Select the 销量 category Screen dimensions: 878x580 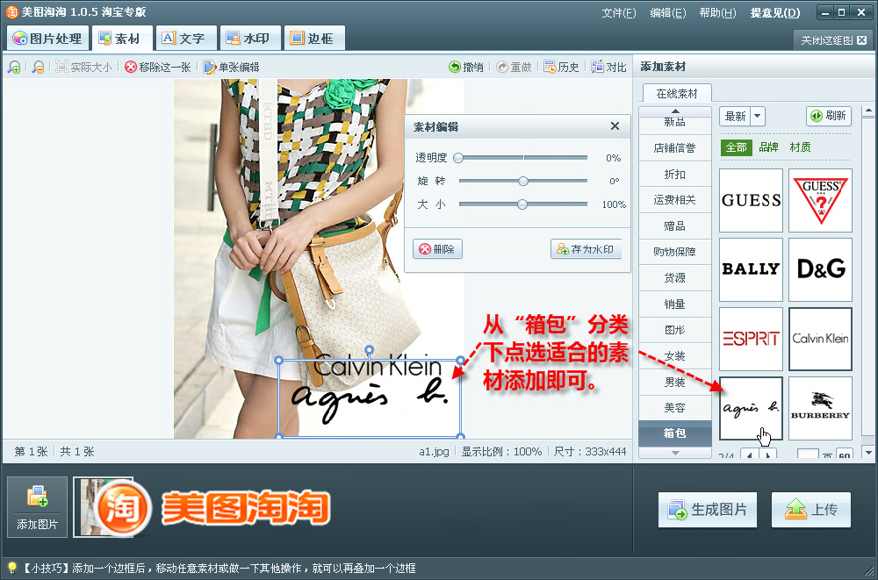coord(674,304)
